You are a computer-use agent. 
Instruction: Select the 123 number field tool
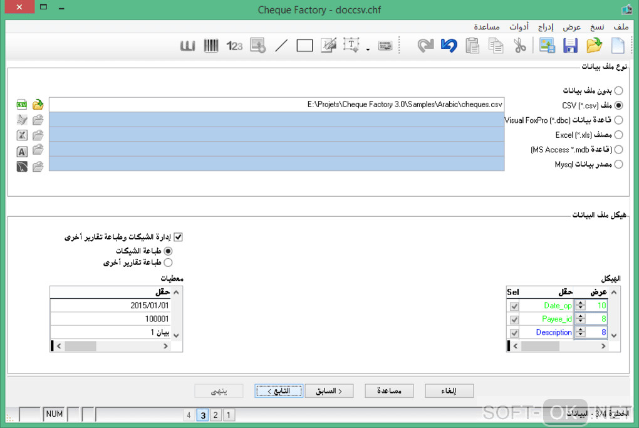pyautogui.click(x=234, y=46)
